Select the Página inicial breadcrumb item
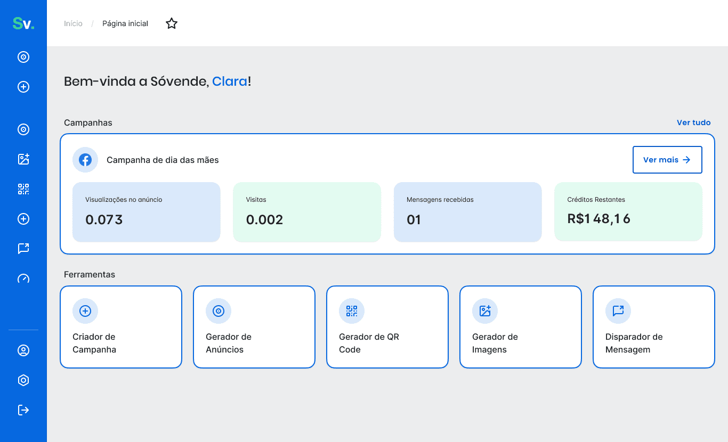The width and height of the screenshot is (728, 442). (125, 23)
